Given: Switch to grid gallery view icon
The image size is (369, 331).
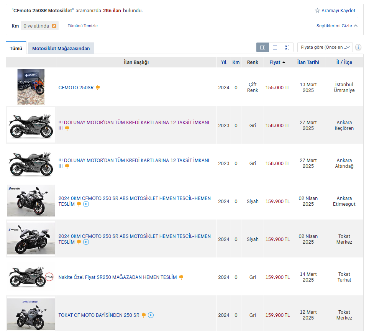Looking at the screenshot, I should pos(287,48).
